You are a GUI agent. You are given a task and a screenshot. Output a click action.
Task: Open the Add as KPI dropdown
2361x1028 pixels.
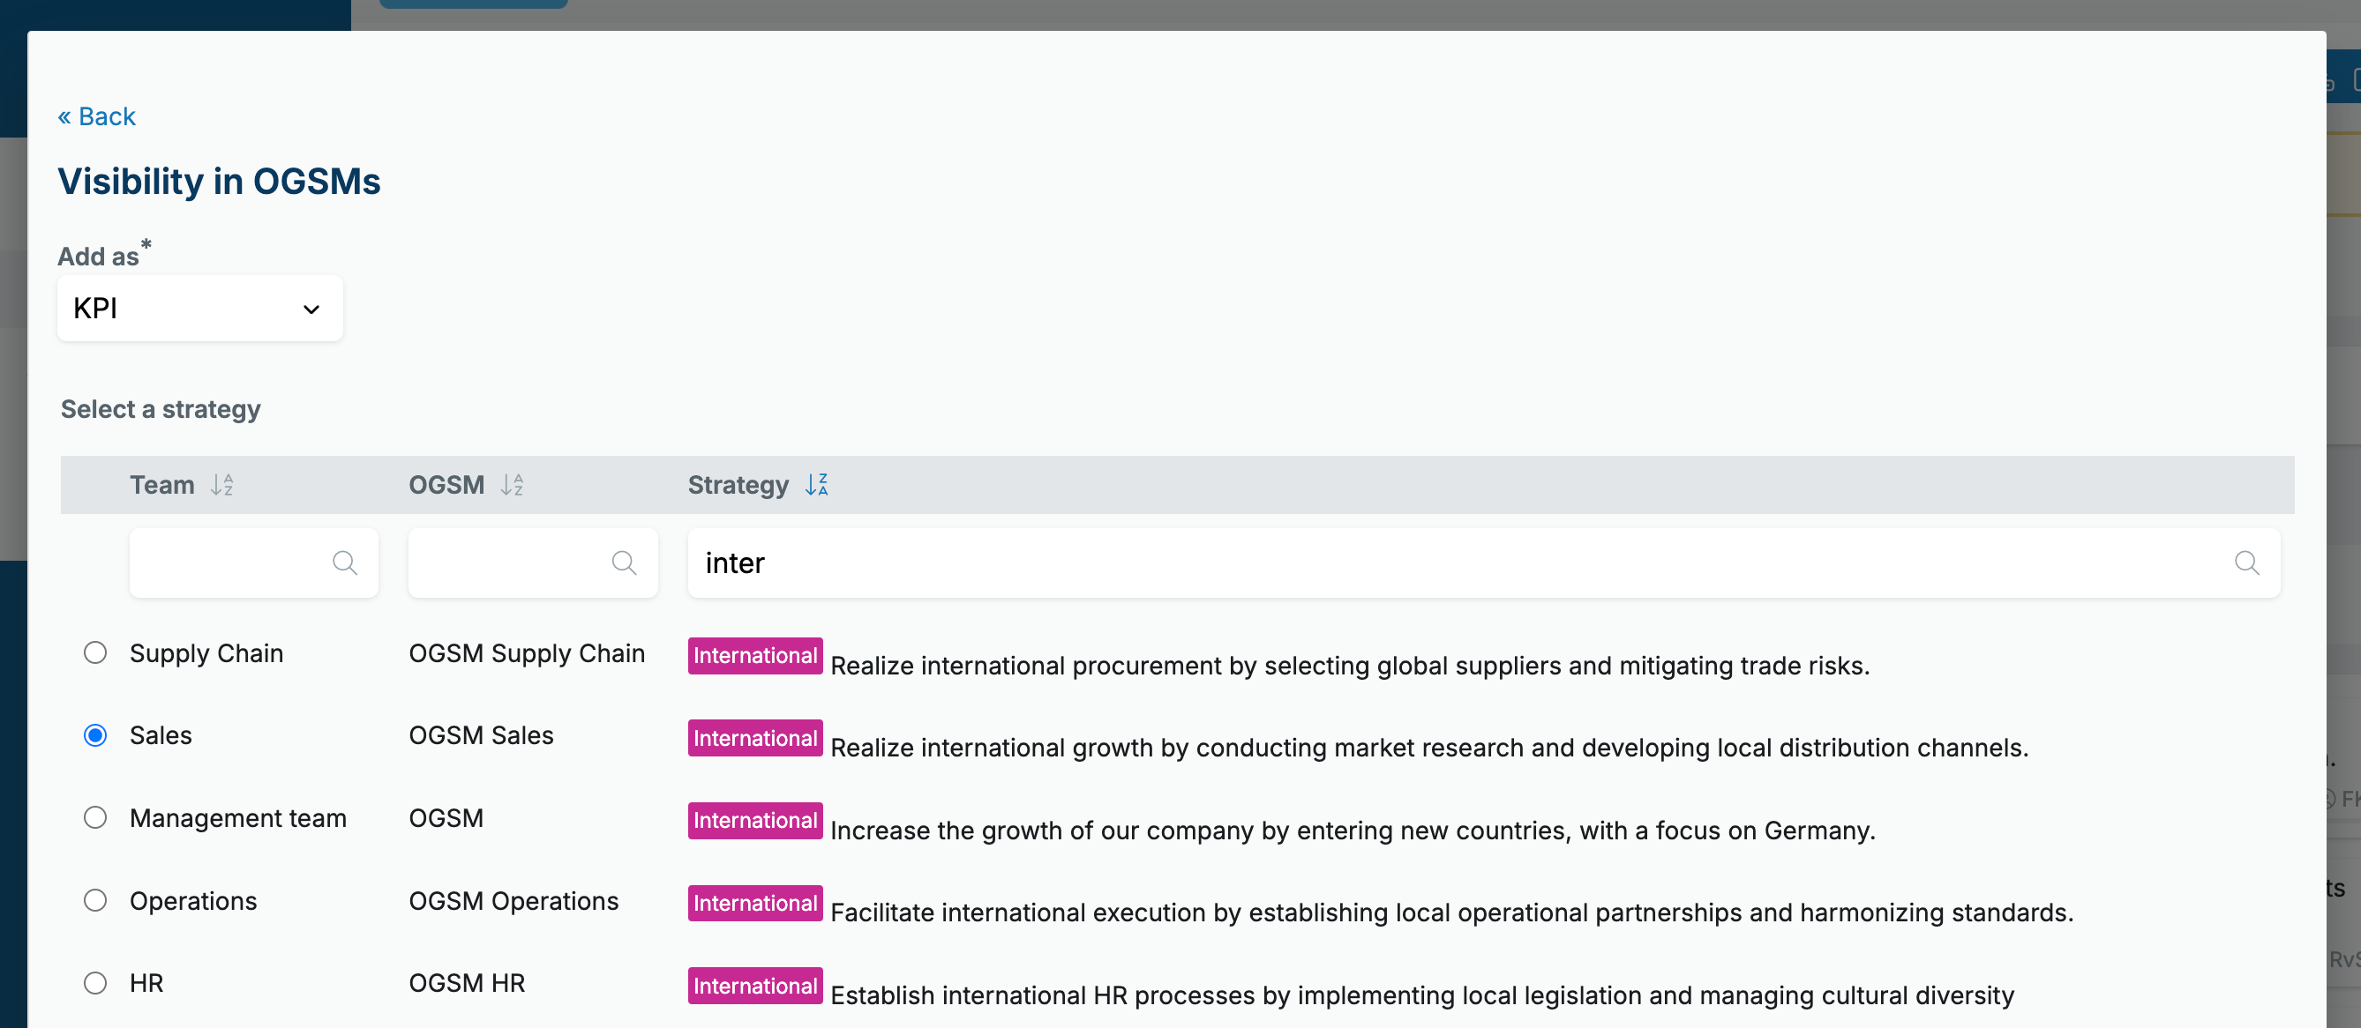[199, 309]
